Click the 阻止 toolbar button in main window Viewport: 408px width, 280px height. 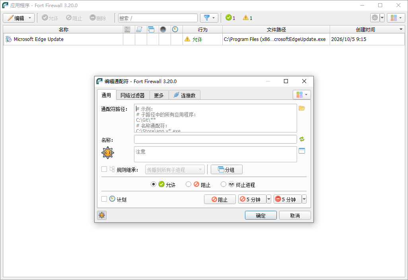(74, 18)
